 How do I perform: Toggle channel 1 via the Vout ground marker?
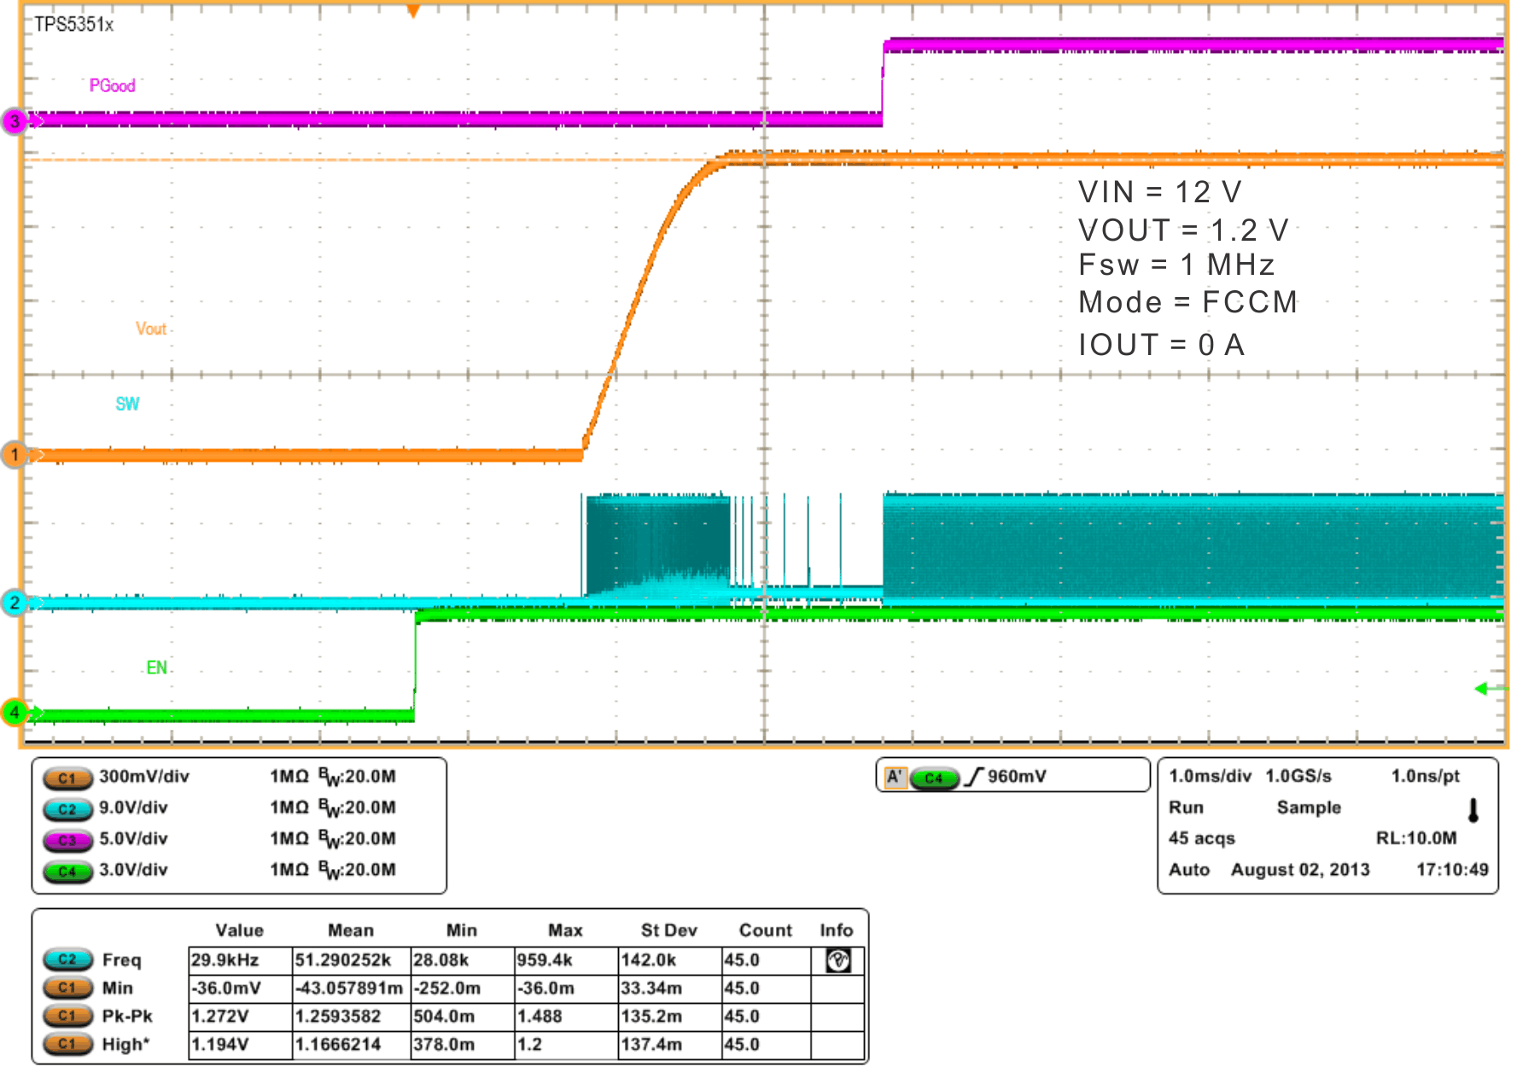tap(14, 455)
